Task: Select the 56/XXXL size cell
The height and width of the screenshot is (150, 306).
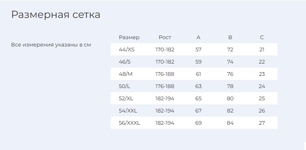Action: (x=129, y=123)
